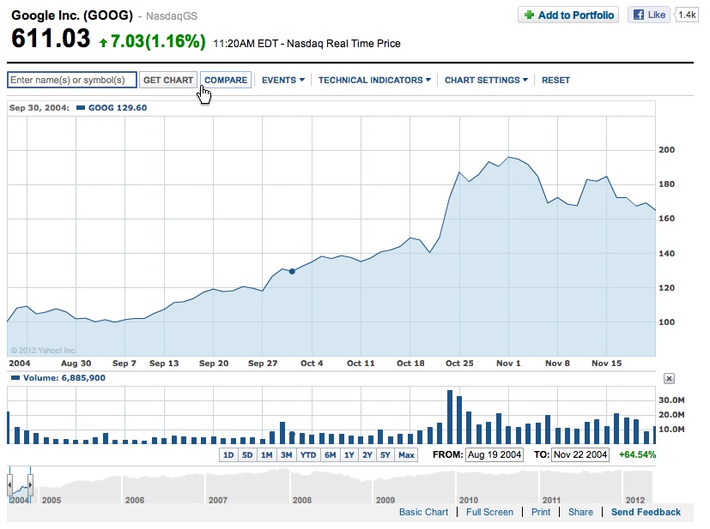Click the Facebook Like button label

pyautogui.click(x=656, y=15)
